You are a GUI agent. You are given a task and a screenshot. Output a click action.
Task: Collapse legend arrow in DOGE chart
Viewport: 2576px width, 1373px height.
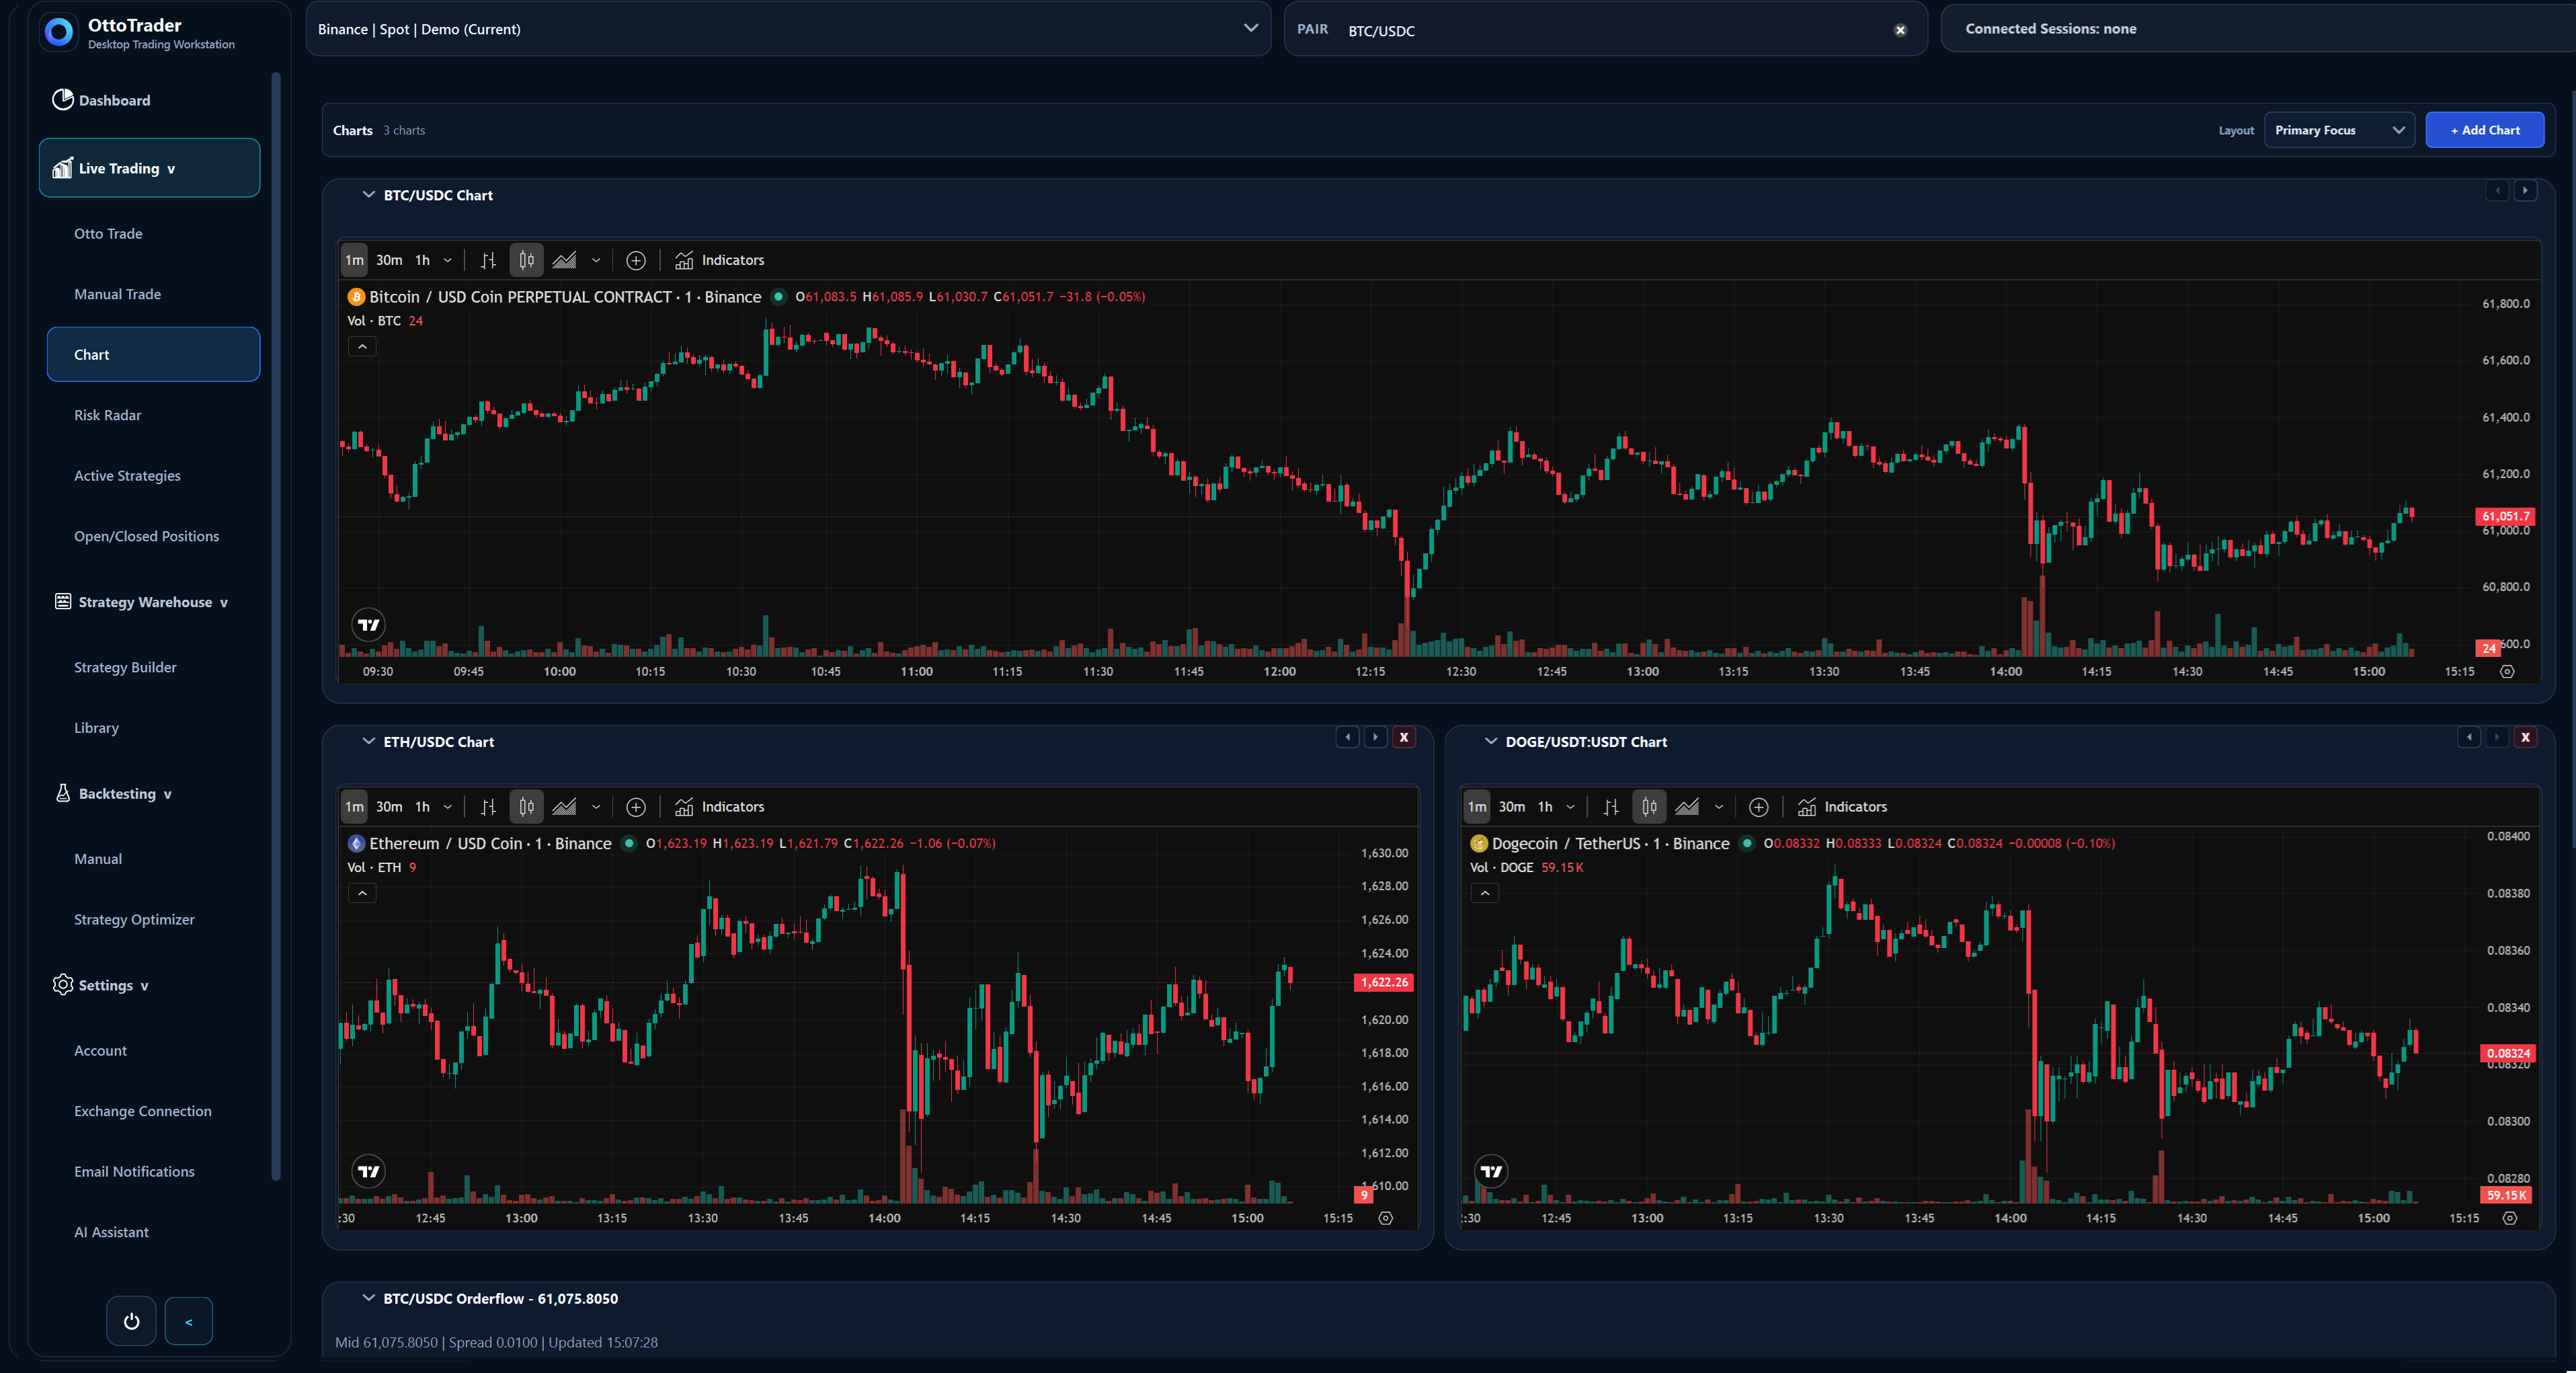click(x=1485, y=893)
